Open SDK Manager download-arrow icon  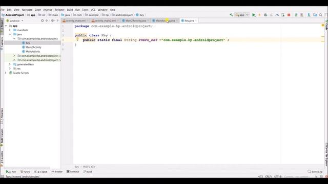tap(309, 15)
